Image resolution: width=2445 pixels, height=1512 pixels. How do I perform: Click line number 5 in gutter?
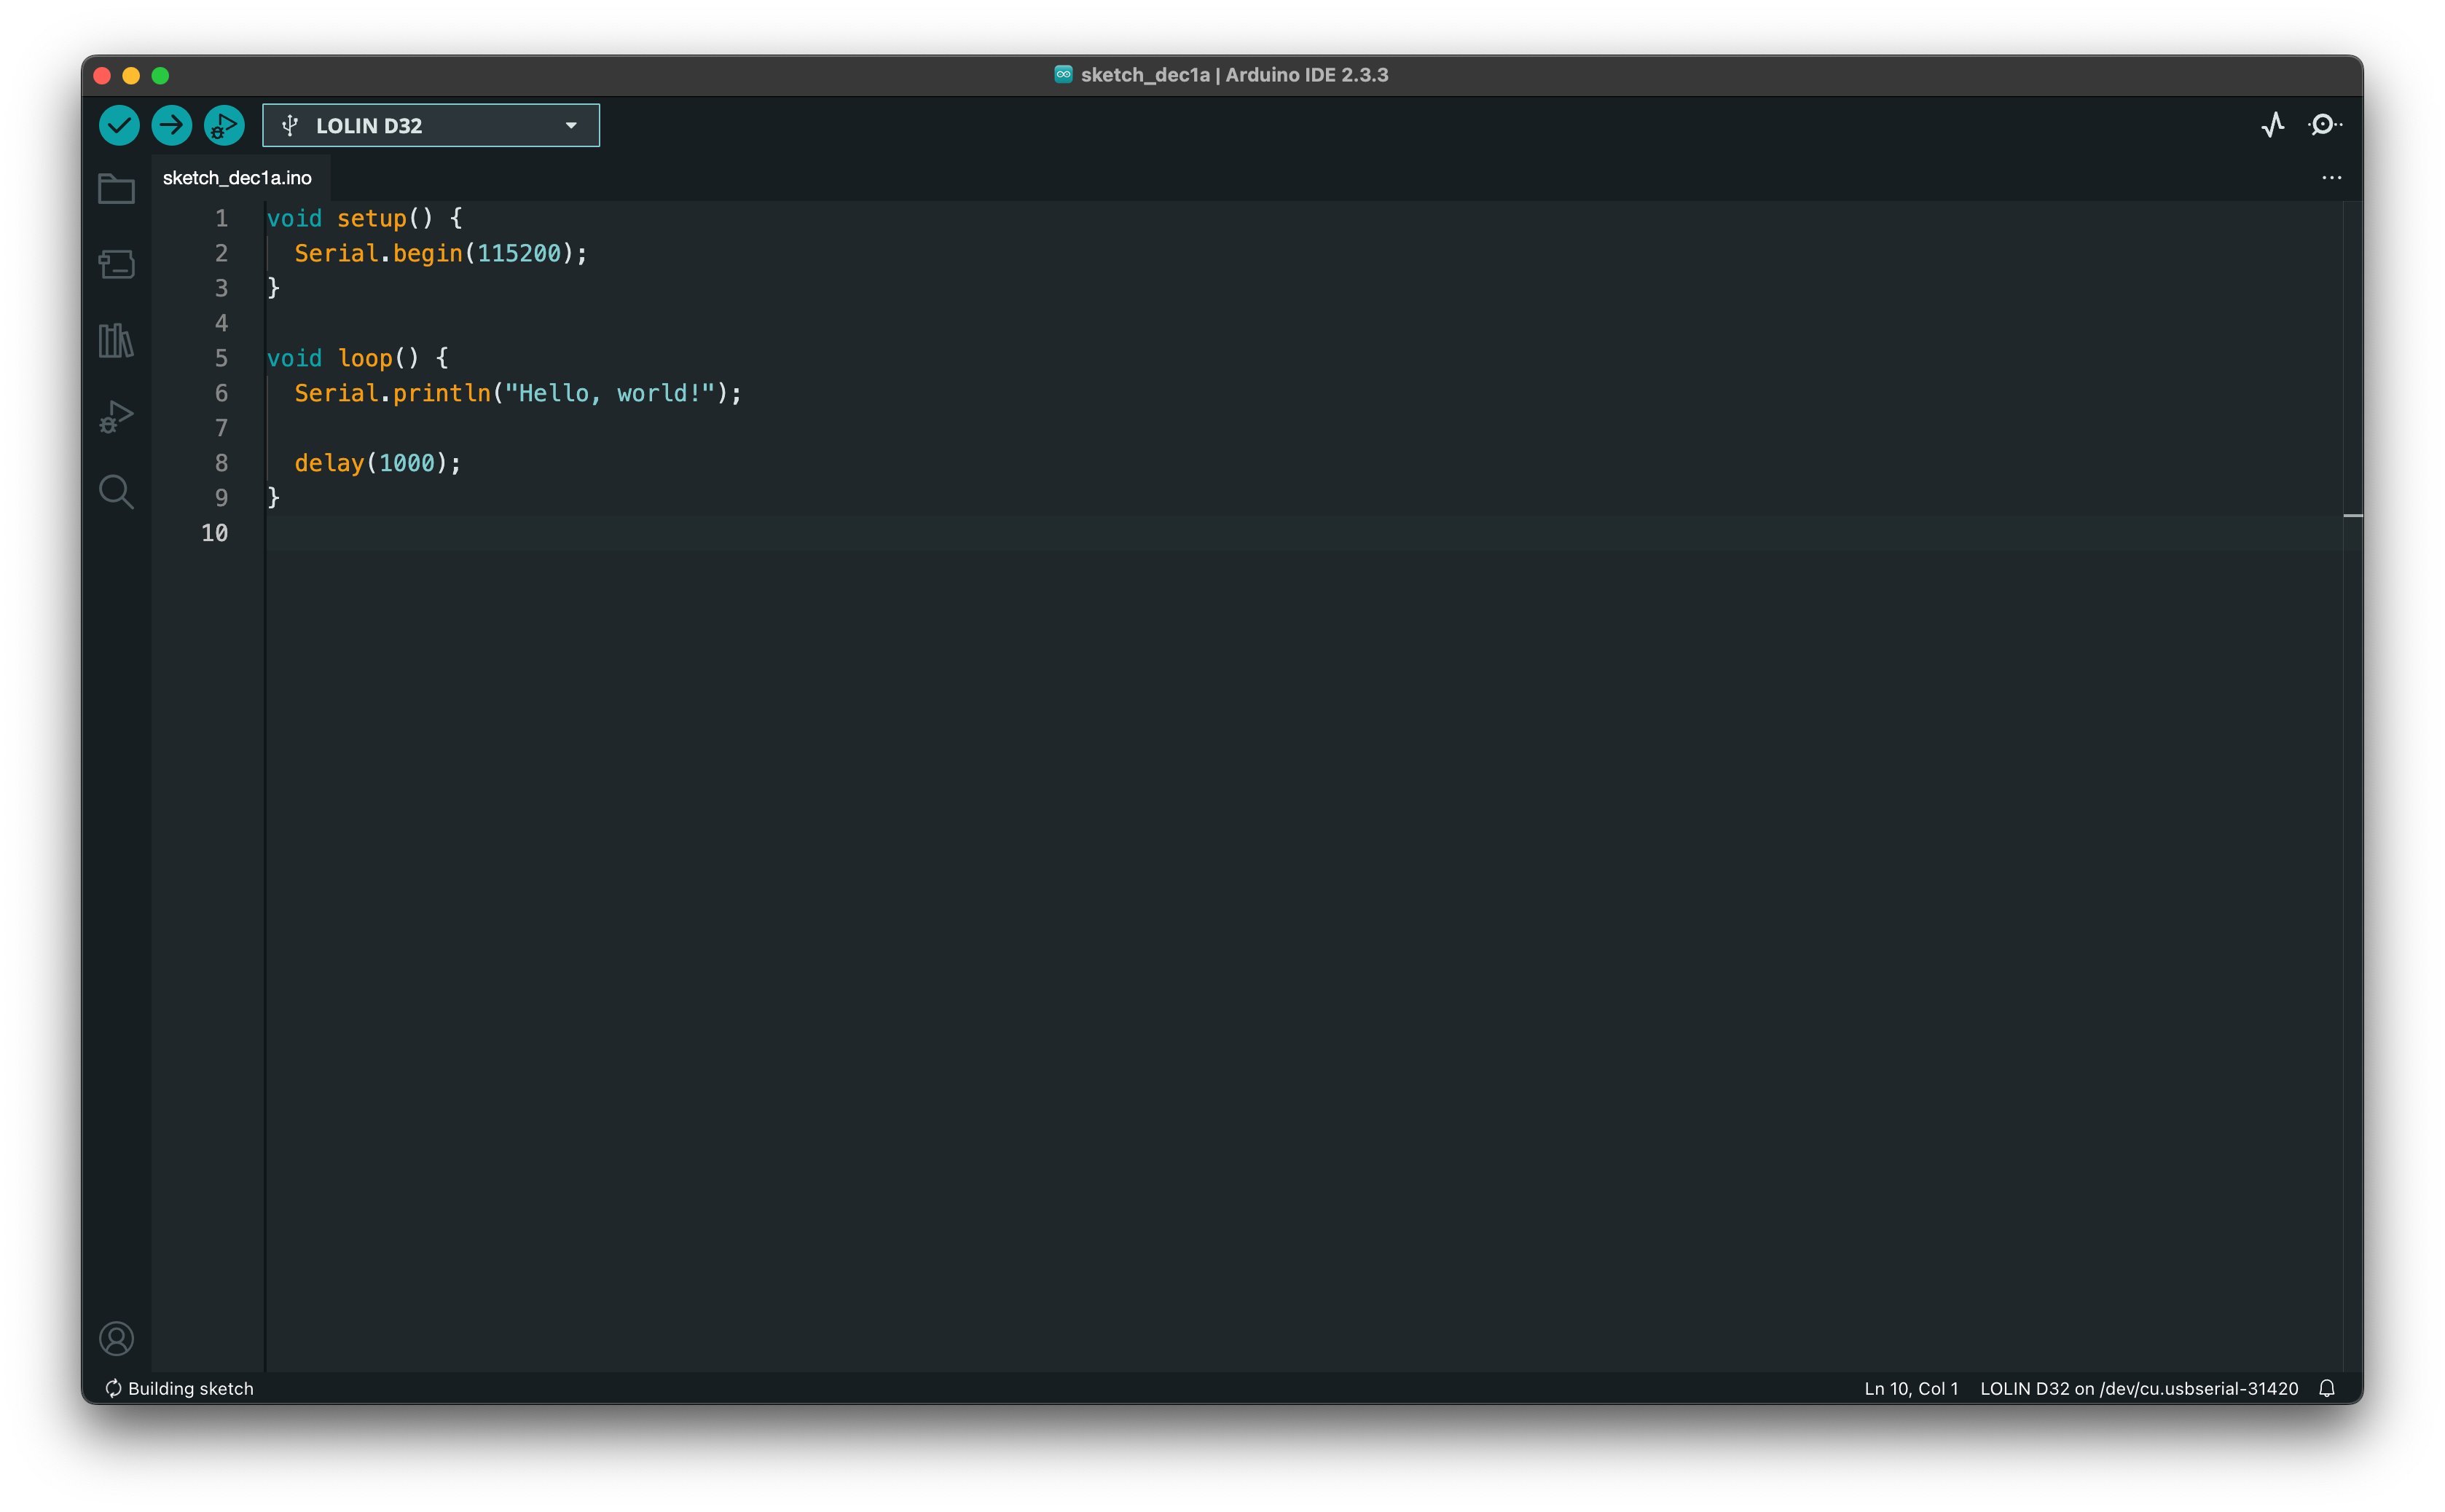click(221, 358)
